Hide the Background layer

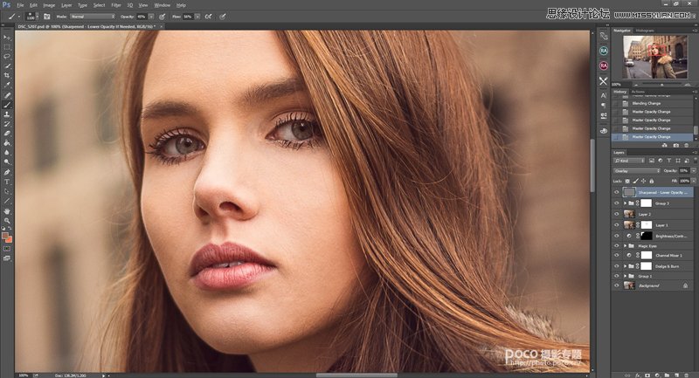617,285
